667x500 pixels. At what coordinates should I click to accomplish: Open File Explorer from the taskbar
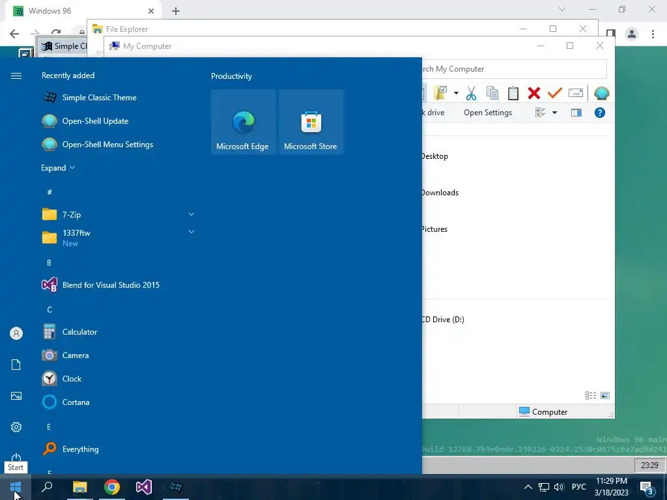[x=79, y=487]
